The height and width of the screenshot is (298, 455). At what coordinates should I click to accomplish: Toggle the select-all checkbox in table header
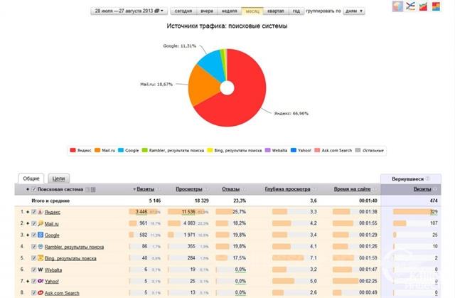(x=33, y=189)
